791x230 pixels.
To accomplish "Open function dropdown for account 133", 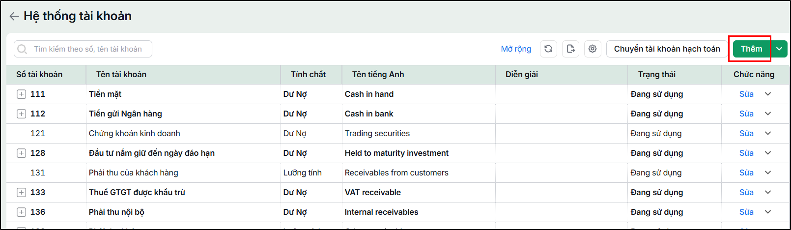I will pos(768,192).
